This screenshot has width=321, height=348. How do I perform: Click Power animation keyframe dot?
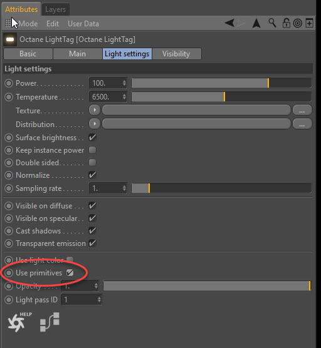tap(9, 83)
